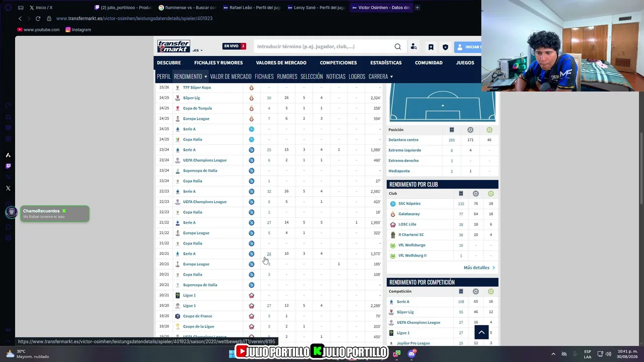
Task: Click the INICIAR sesión button
Action: [467, 47]
